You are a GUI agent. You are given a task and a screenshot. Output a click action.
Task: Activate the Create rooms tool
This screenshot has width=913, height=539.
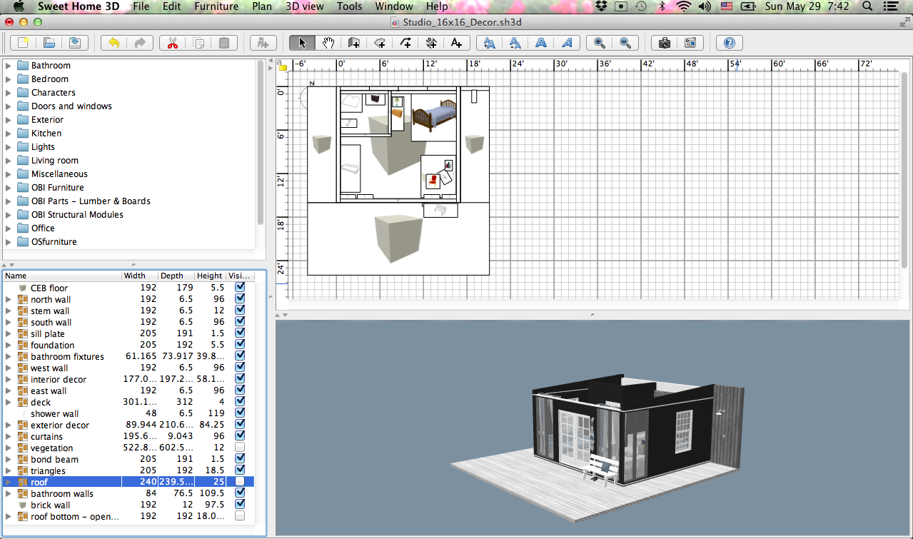(x=379, y=43)
